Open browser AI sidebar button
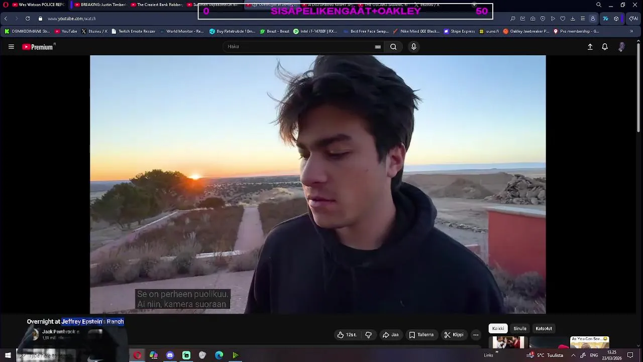643x362 pixels. (633, 19)
